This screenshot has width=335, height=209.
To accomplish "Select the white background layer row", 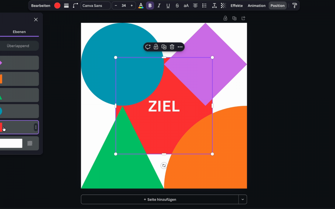I will (19, 143).
